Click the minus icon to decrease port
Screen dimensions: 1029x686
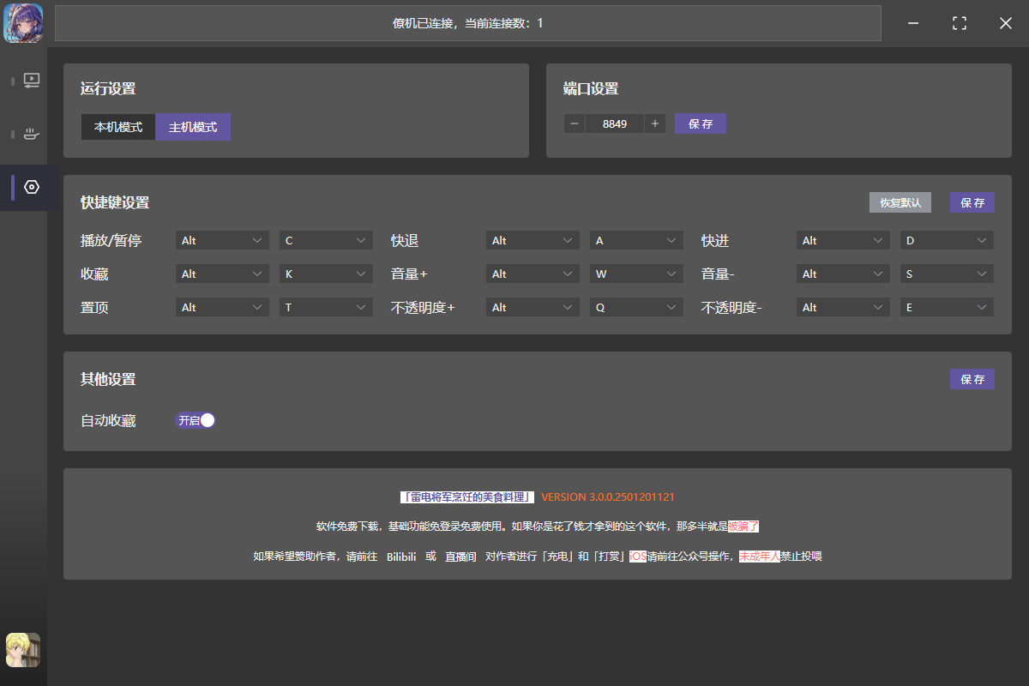(x=575, y=123)
